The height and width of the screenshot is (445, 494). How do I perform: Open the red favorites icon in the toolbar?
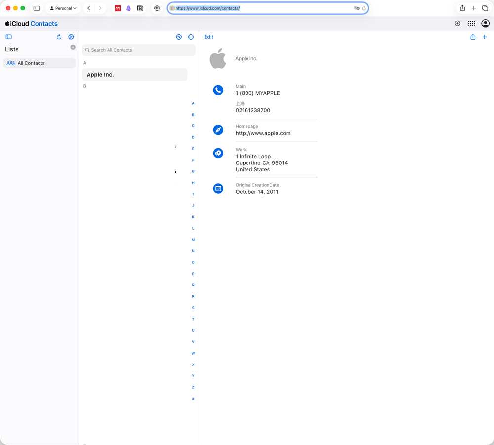(118, 8)
